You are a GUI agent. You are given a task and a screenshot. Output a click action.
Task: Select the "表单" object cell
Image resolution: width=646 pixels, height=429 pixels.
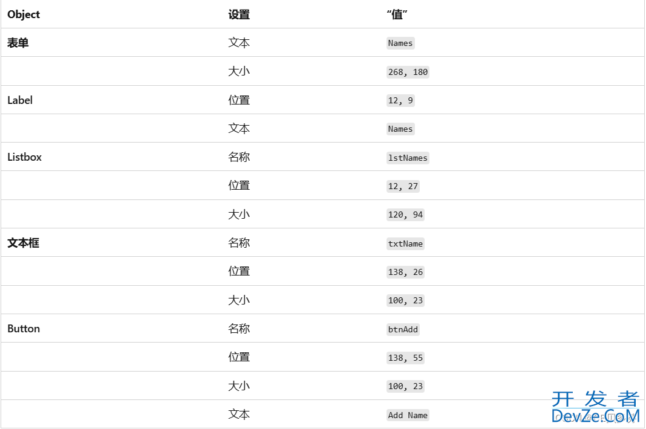[18, 43]
